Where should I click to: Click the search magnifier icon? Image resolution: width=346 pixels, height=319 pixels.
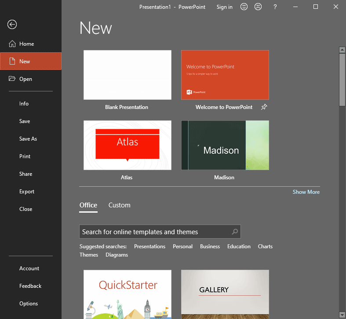tap(235, 232)
